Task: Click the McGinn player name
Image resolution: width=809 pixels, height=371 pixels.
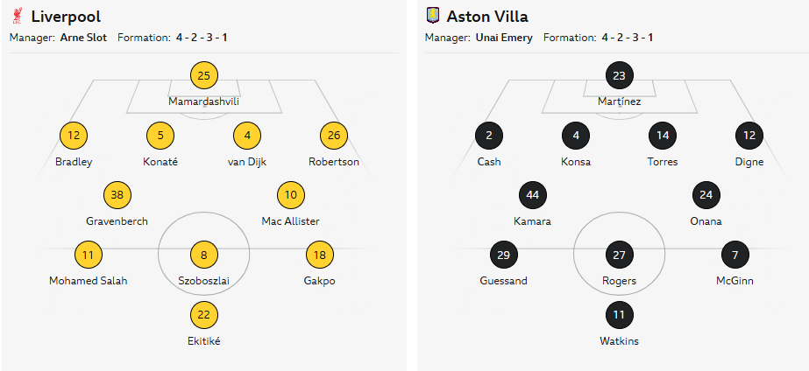Action: [734, 281]
